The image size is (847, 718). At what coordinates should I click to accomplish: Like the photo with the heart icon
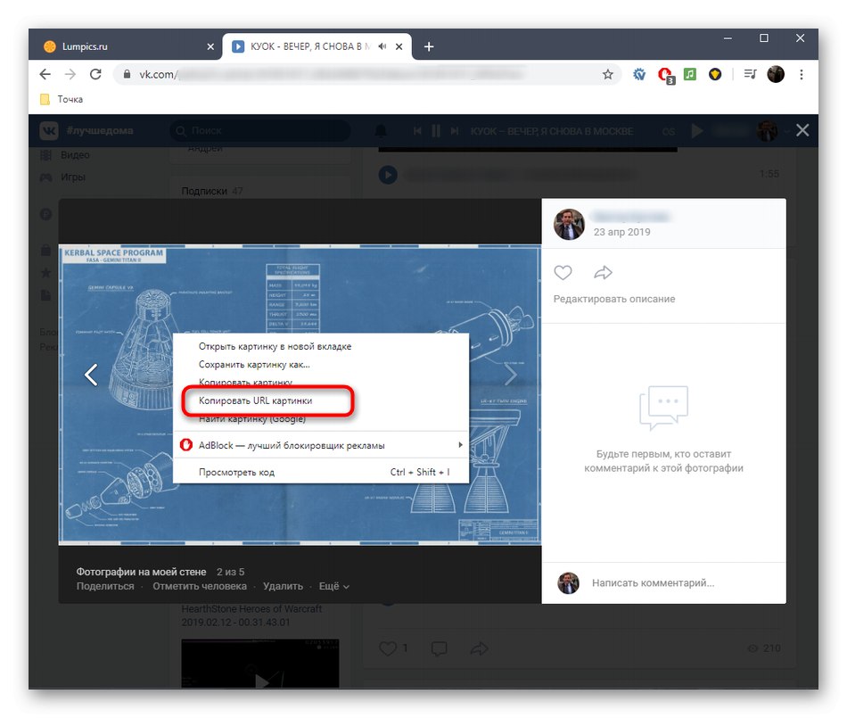(x=563, y=272)
